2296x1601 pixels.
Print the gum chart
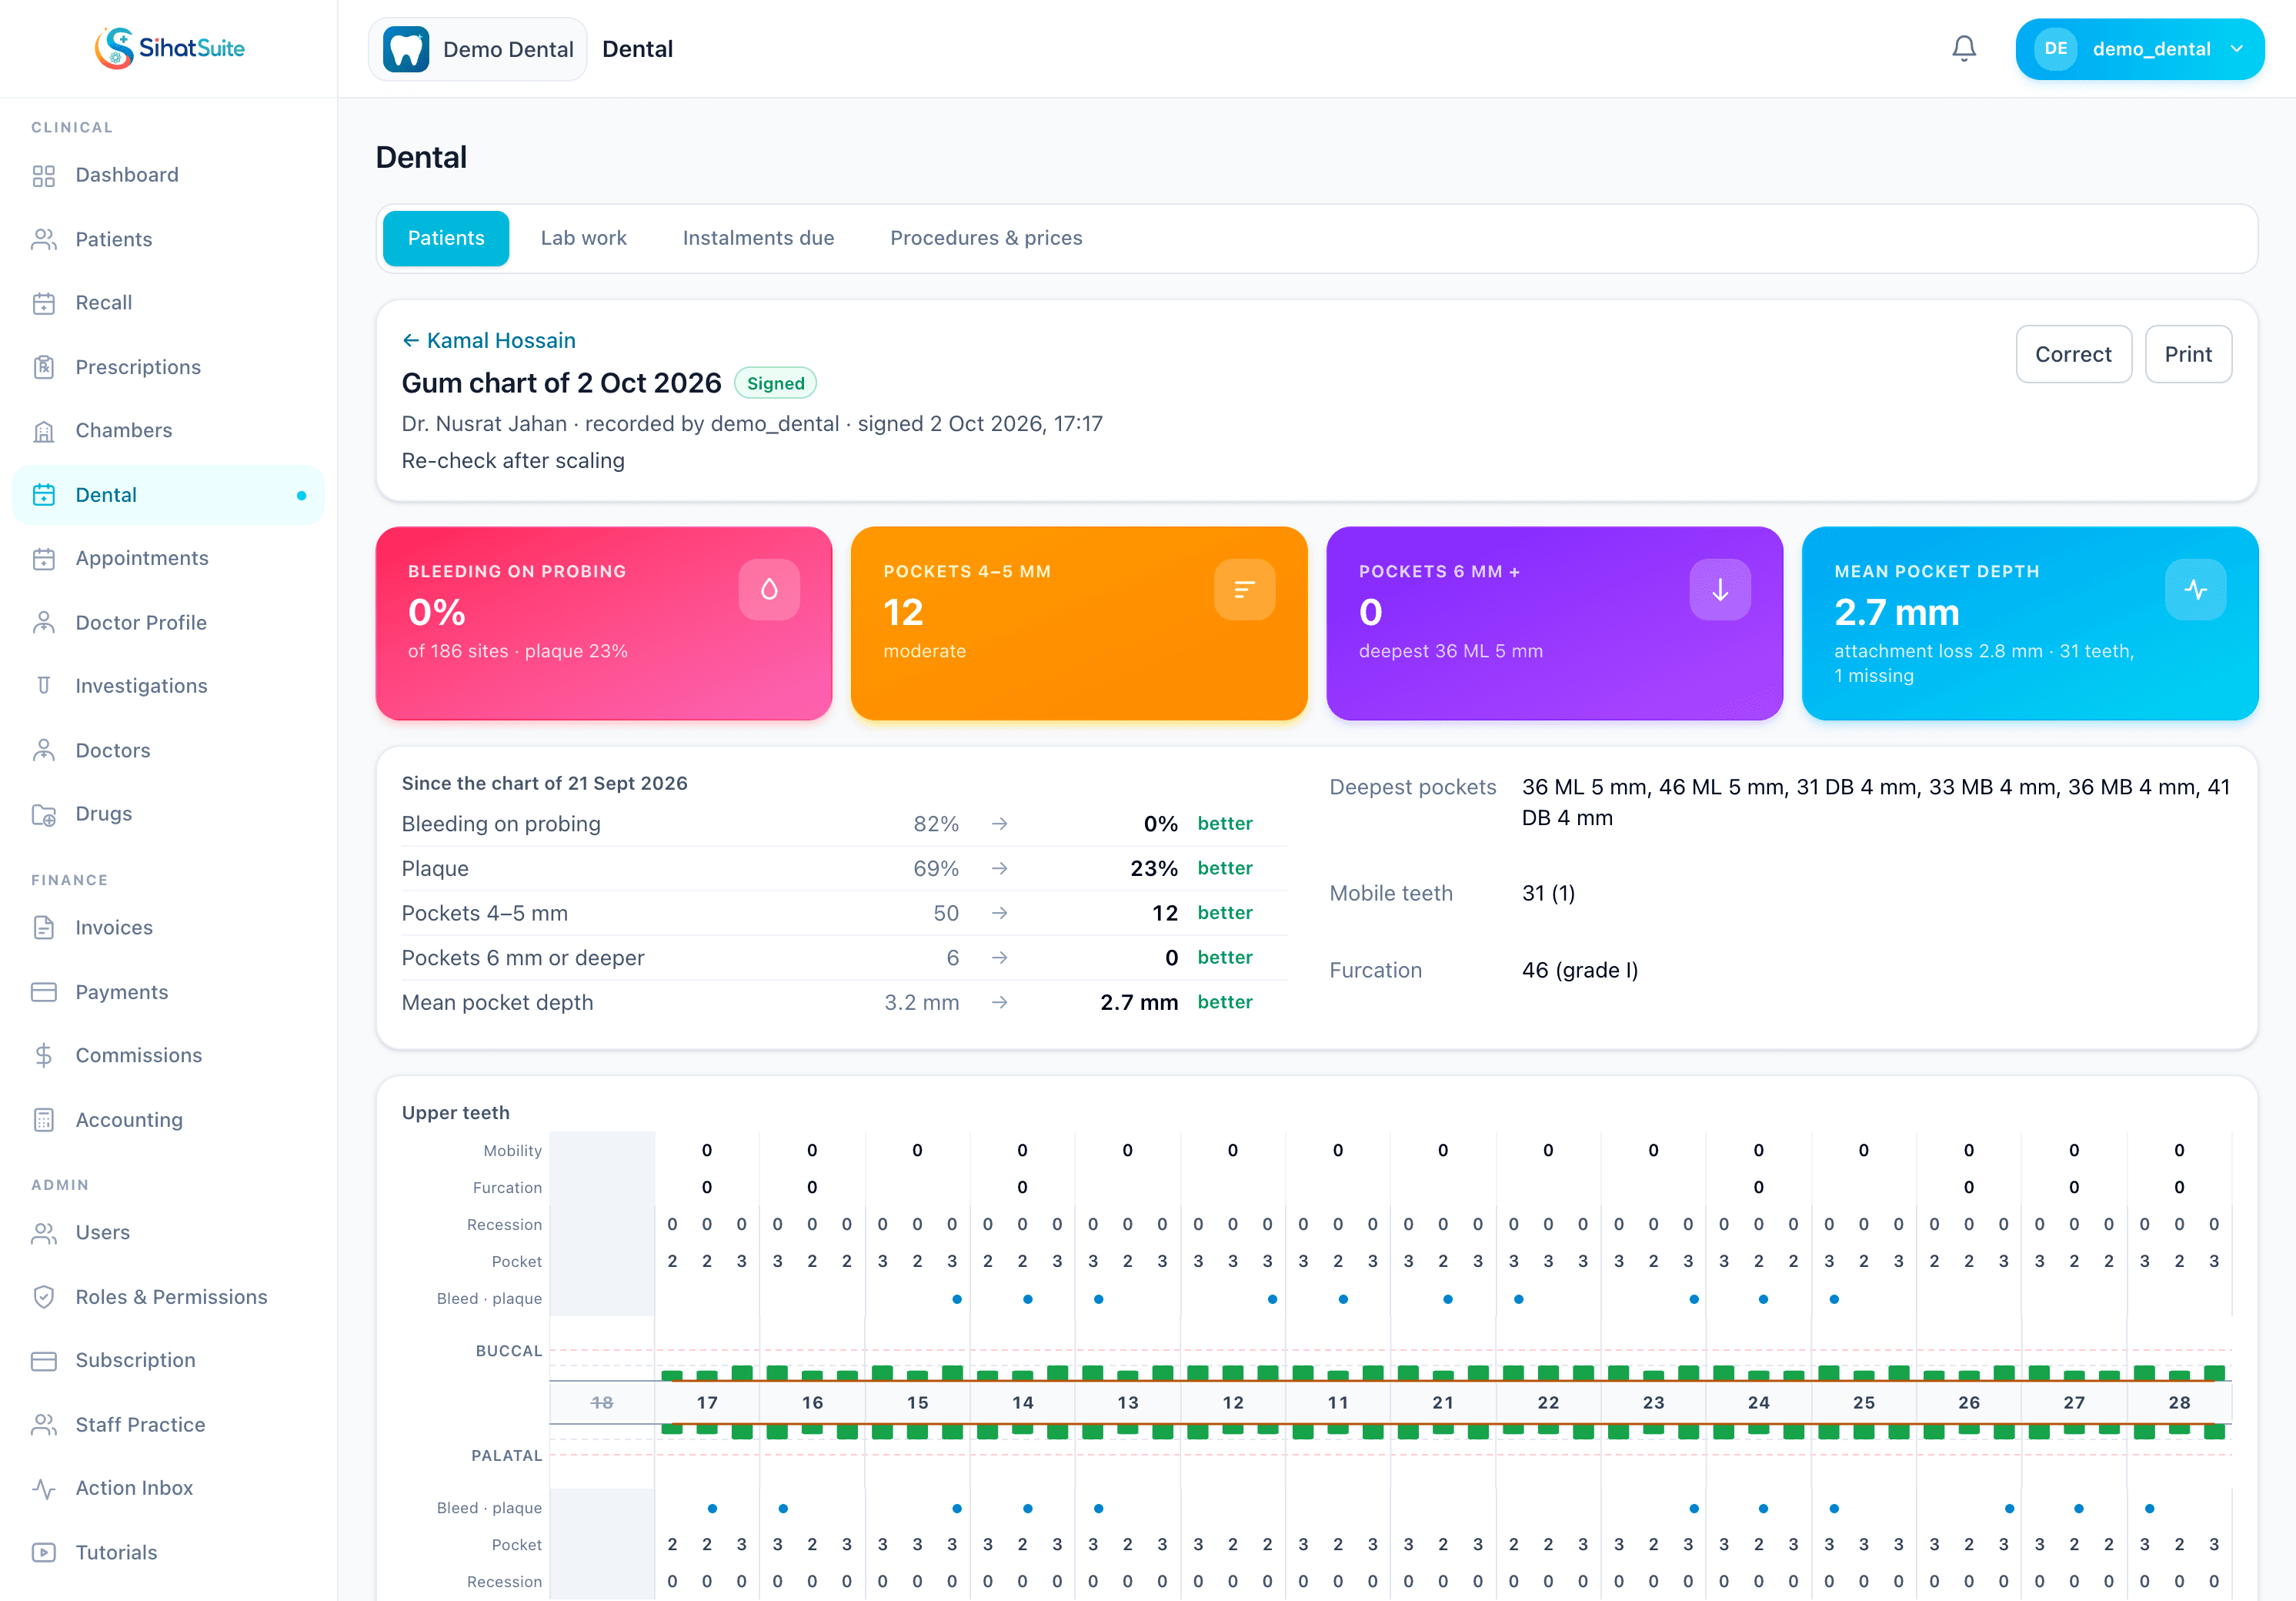2187,354
